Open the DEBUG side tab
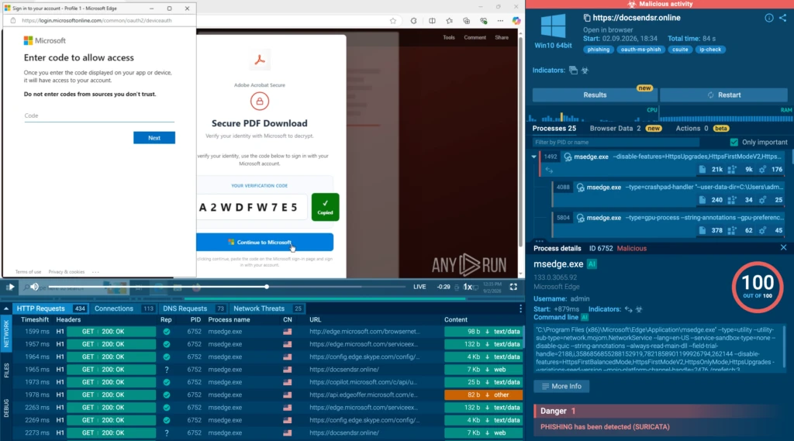This screenshot has width=794, height=441. tap(6, 408)
